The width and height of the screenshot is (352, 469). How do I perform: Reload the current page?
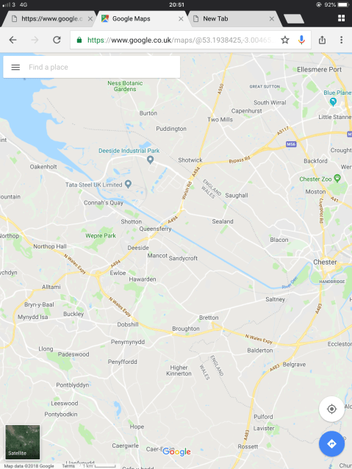click(x=57, y=40)
